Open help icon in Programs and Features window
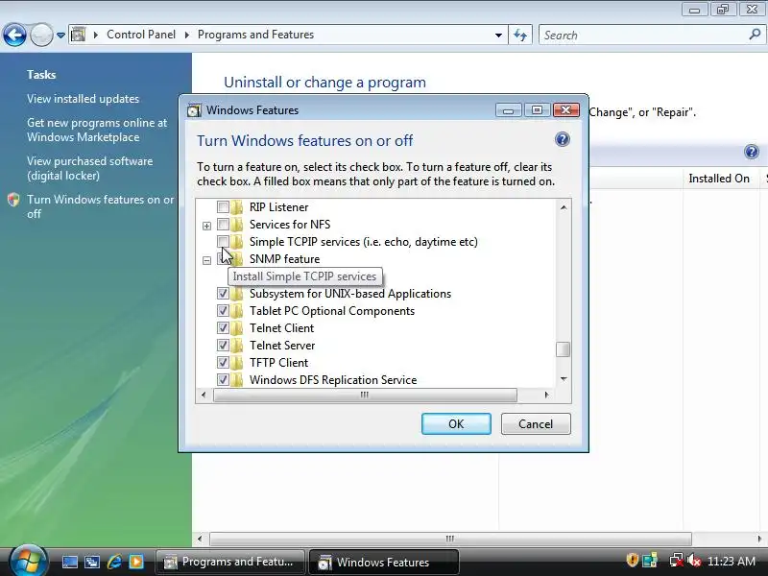768x576 pixels. pyautogui.click(x=752, y=152)
